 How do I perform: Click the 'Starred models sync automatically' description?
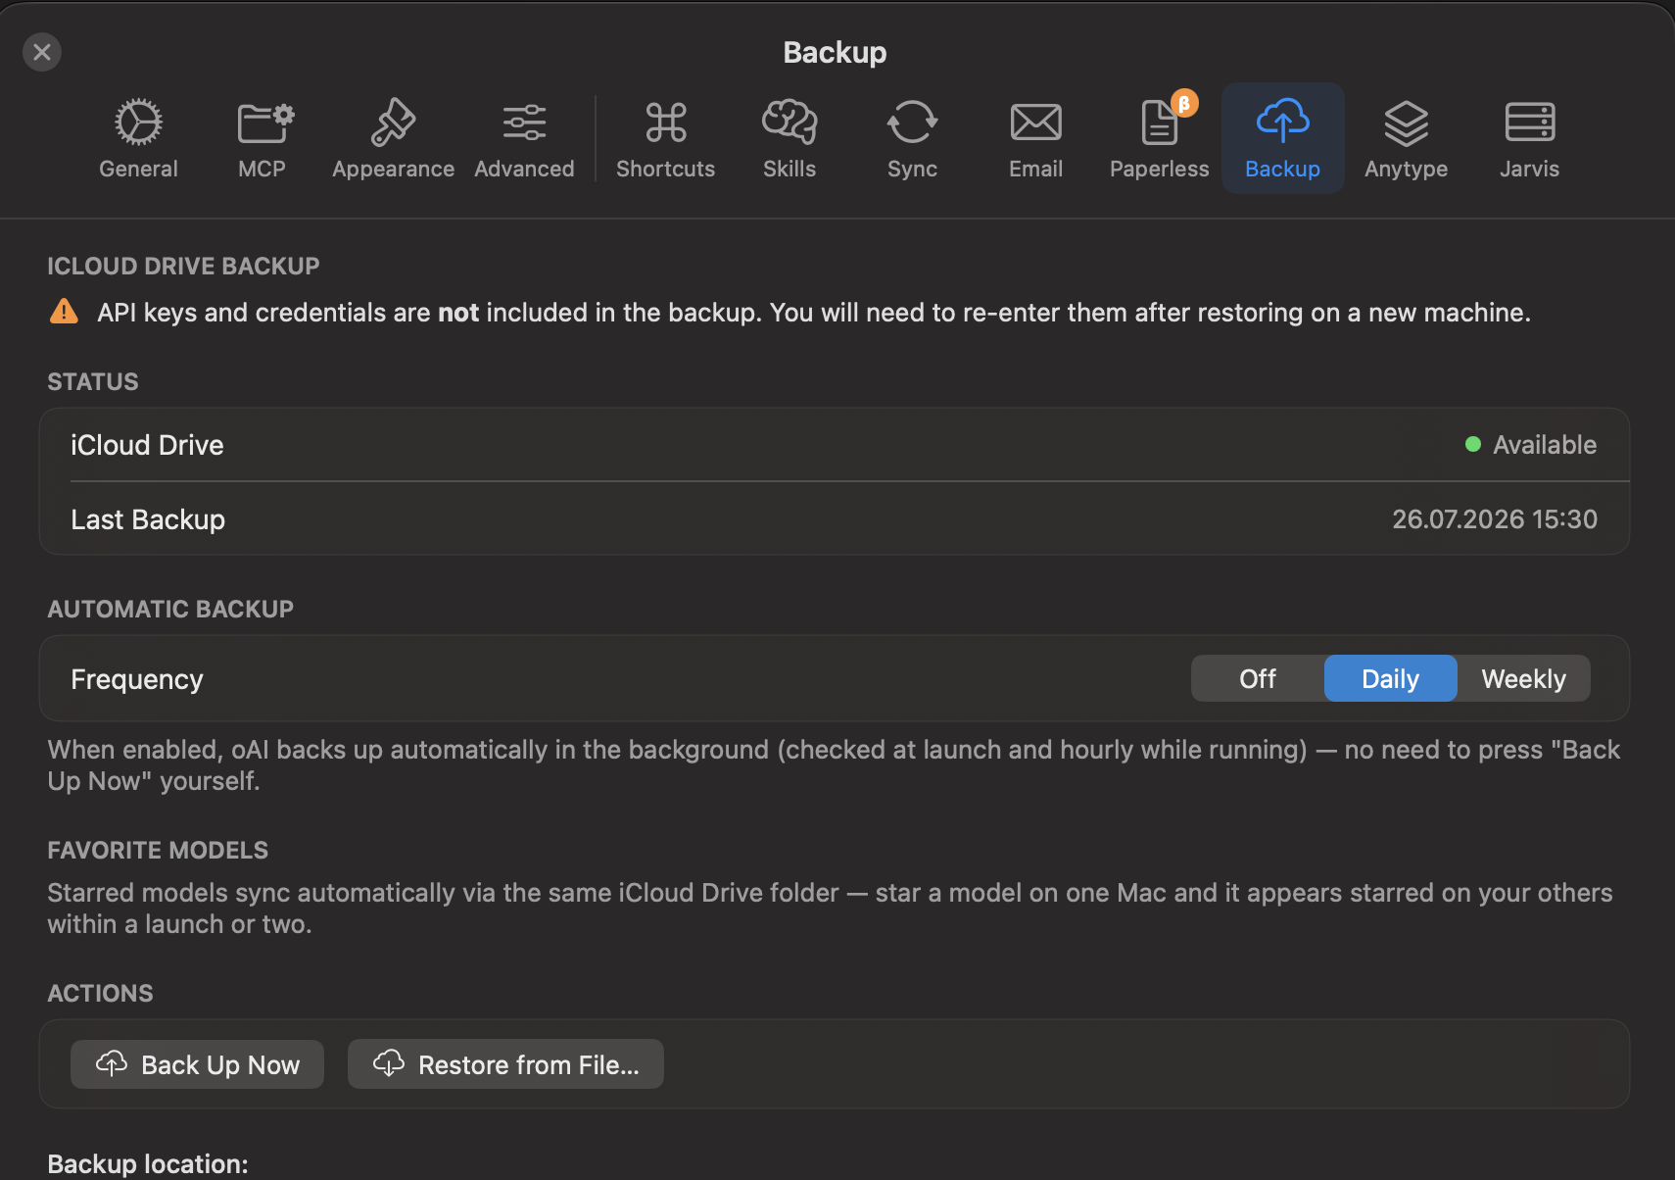pos(830,909)
